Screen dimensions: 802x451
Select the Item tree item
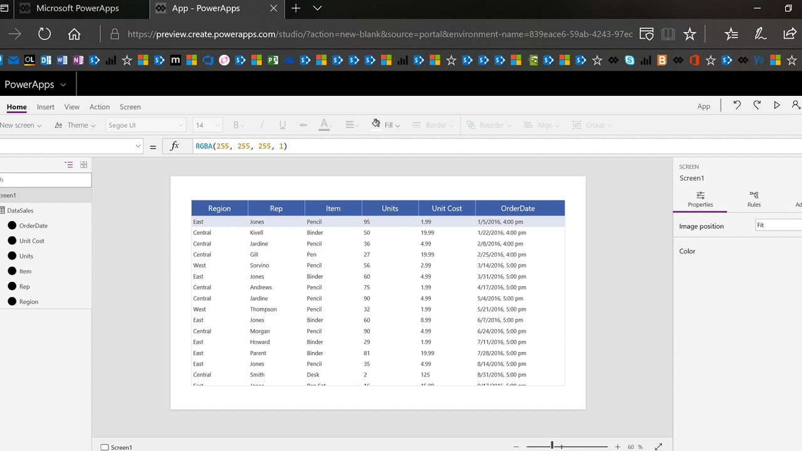25,271
